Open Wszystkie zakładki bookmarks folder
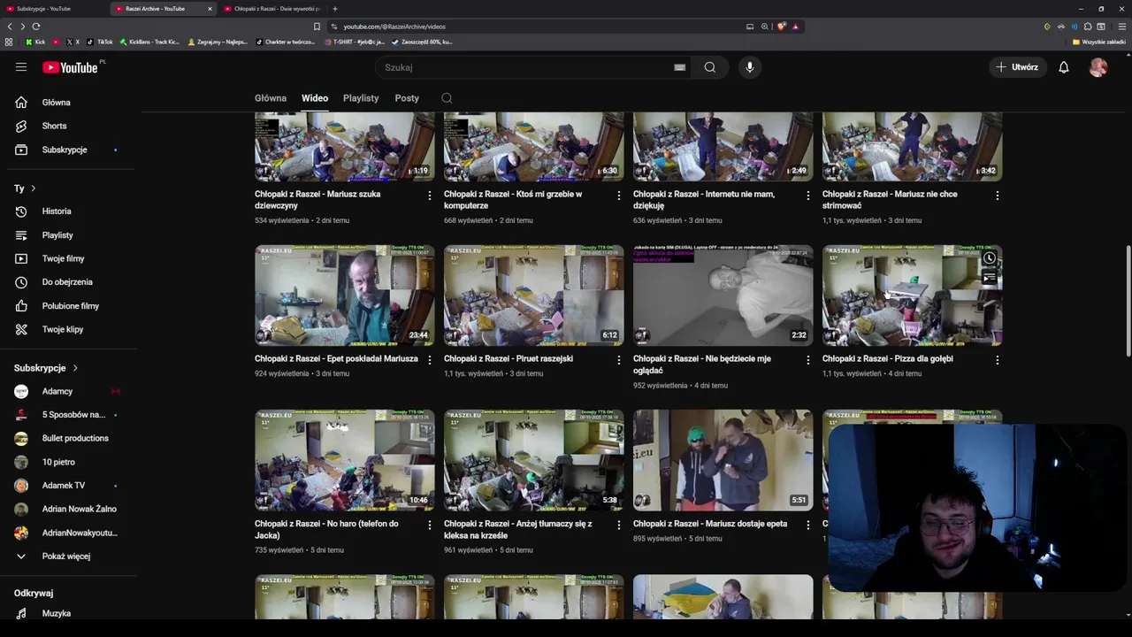 coord(1099,42)
